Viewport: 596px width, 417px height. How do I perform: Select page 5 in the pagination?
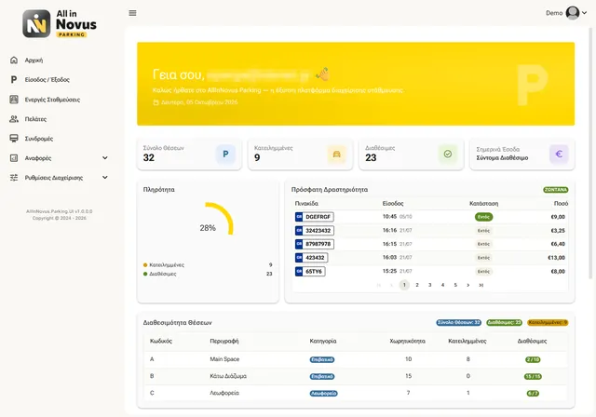[455, 285]
